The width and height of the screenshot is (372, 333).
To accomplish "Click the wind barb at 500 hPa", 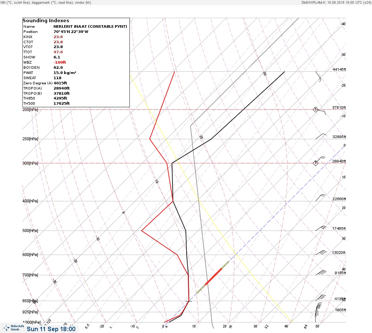I will click(321, 228).
